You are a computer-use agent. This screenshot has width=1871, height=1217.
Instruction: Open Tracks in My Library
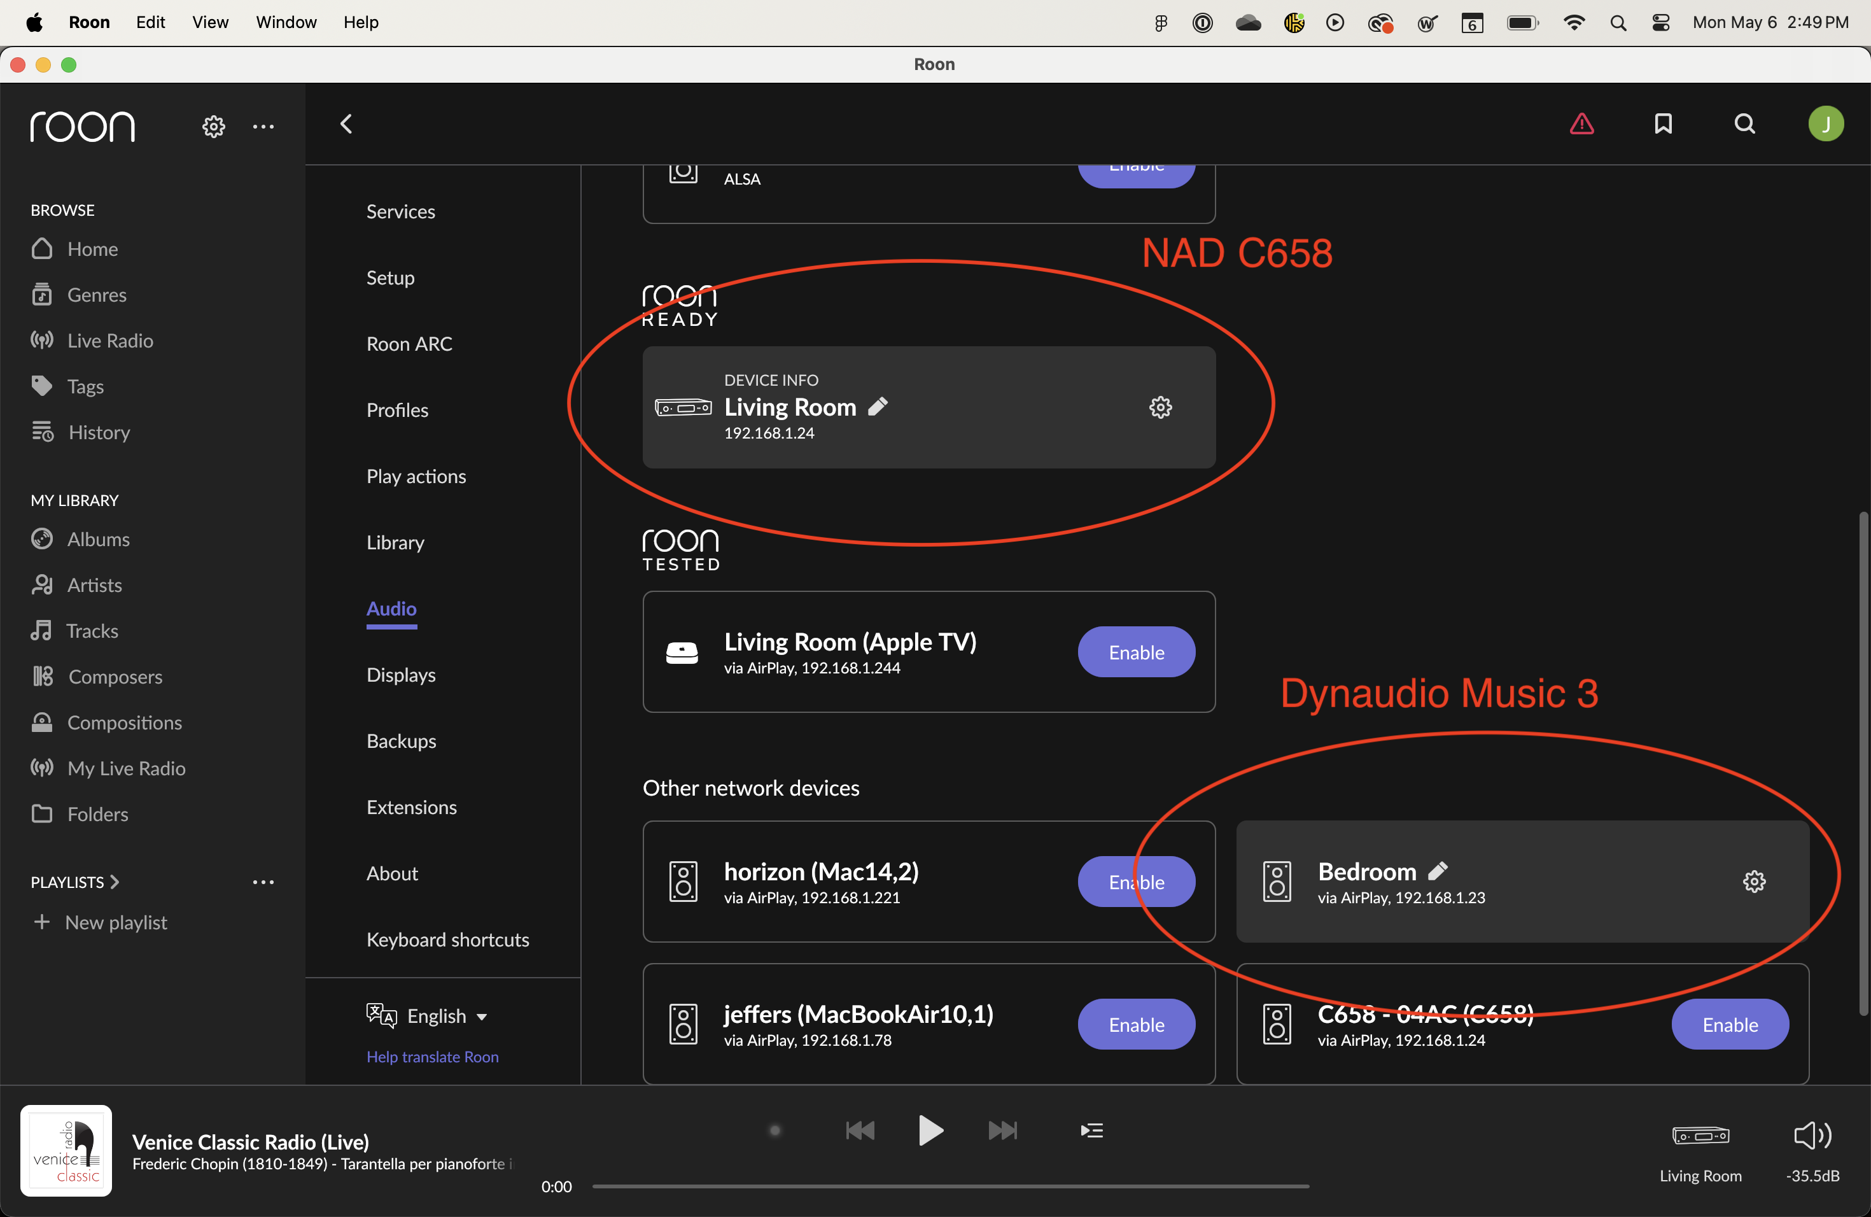tap(74, 631)
